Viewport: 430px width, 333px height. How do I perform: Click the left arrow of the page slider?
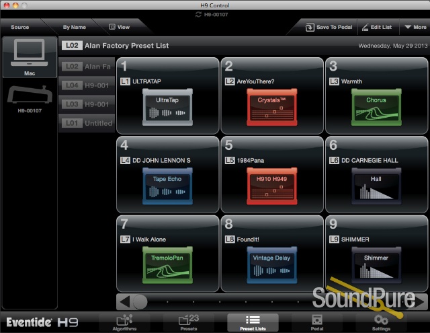(x=124, y=302)
